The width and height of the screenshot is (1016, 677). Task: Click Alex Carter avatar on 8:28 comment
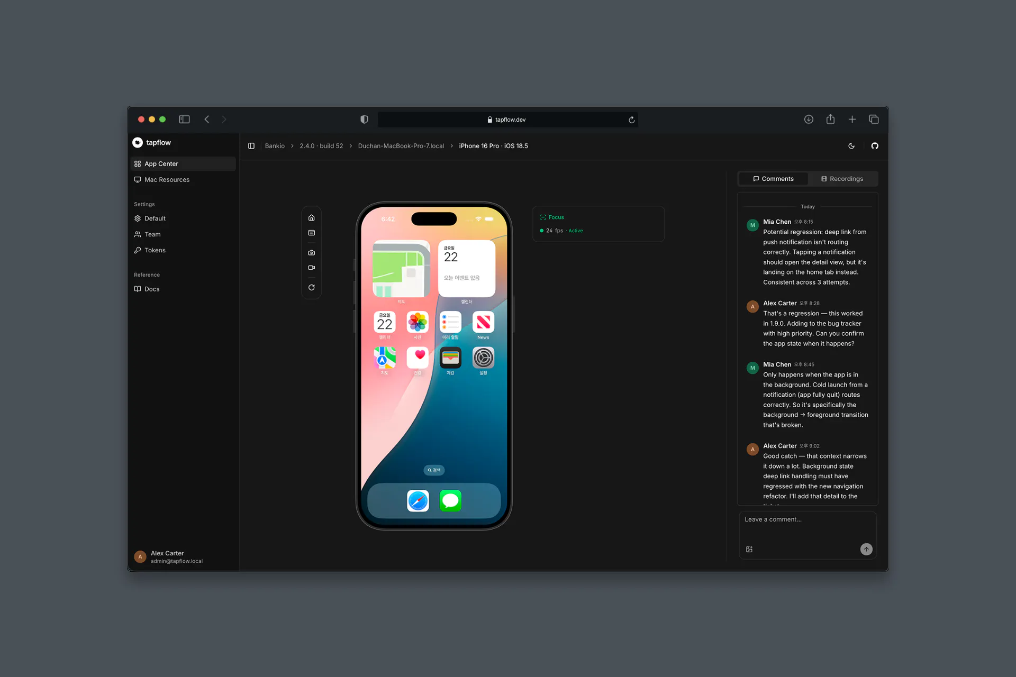[752, 307]
